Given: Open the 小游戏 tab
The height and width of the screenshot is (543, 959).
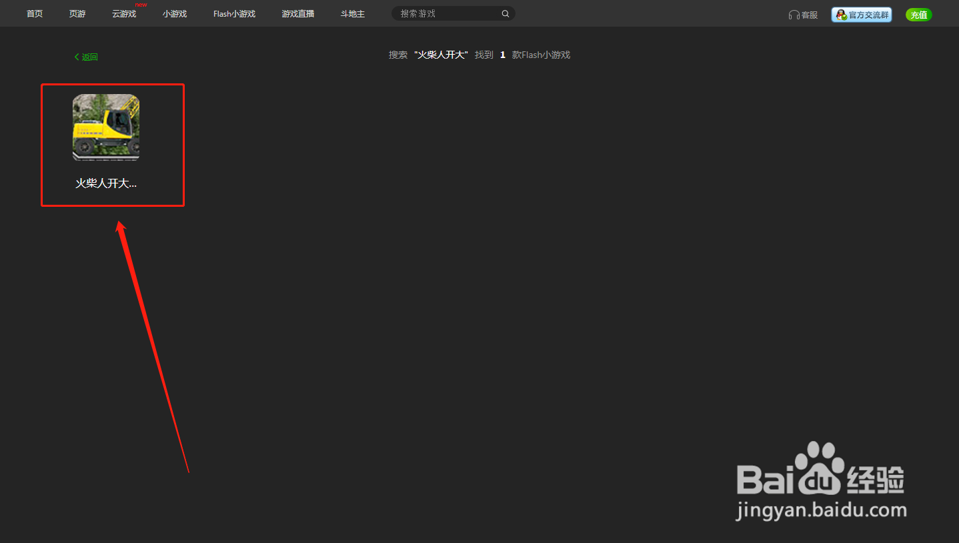Looking at the screenshot, I should pyautogui.click(x=175, y=14).
